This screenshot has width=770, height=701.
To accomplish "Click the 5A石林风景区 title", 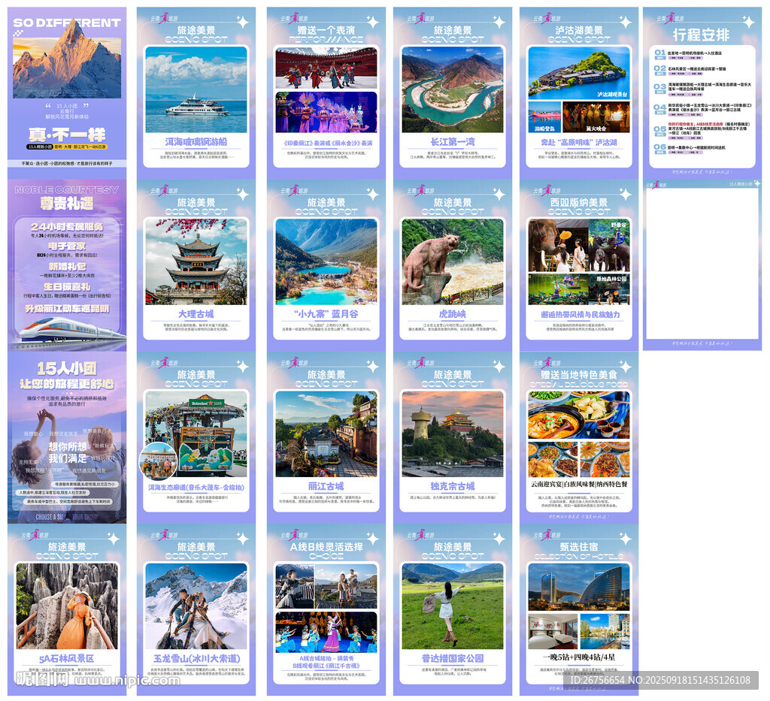I will 67,658.
